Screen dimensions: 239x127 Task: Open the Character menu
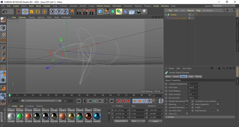(128, 6)
